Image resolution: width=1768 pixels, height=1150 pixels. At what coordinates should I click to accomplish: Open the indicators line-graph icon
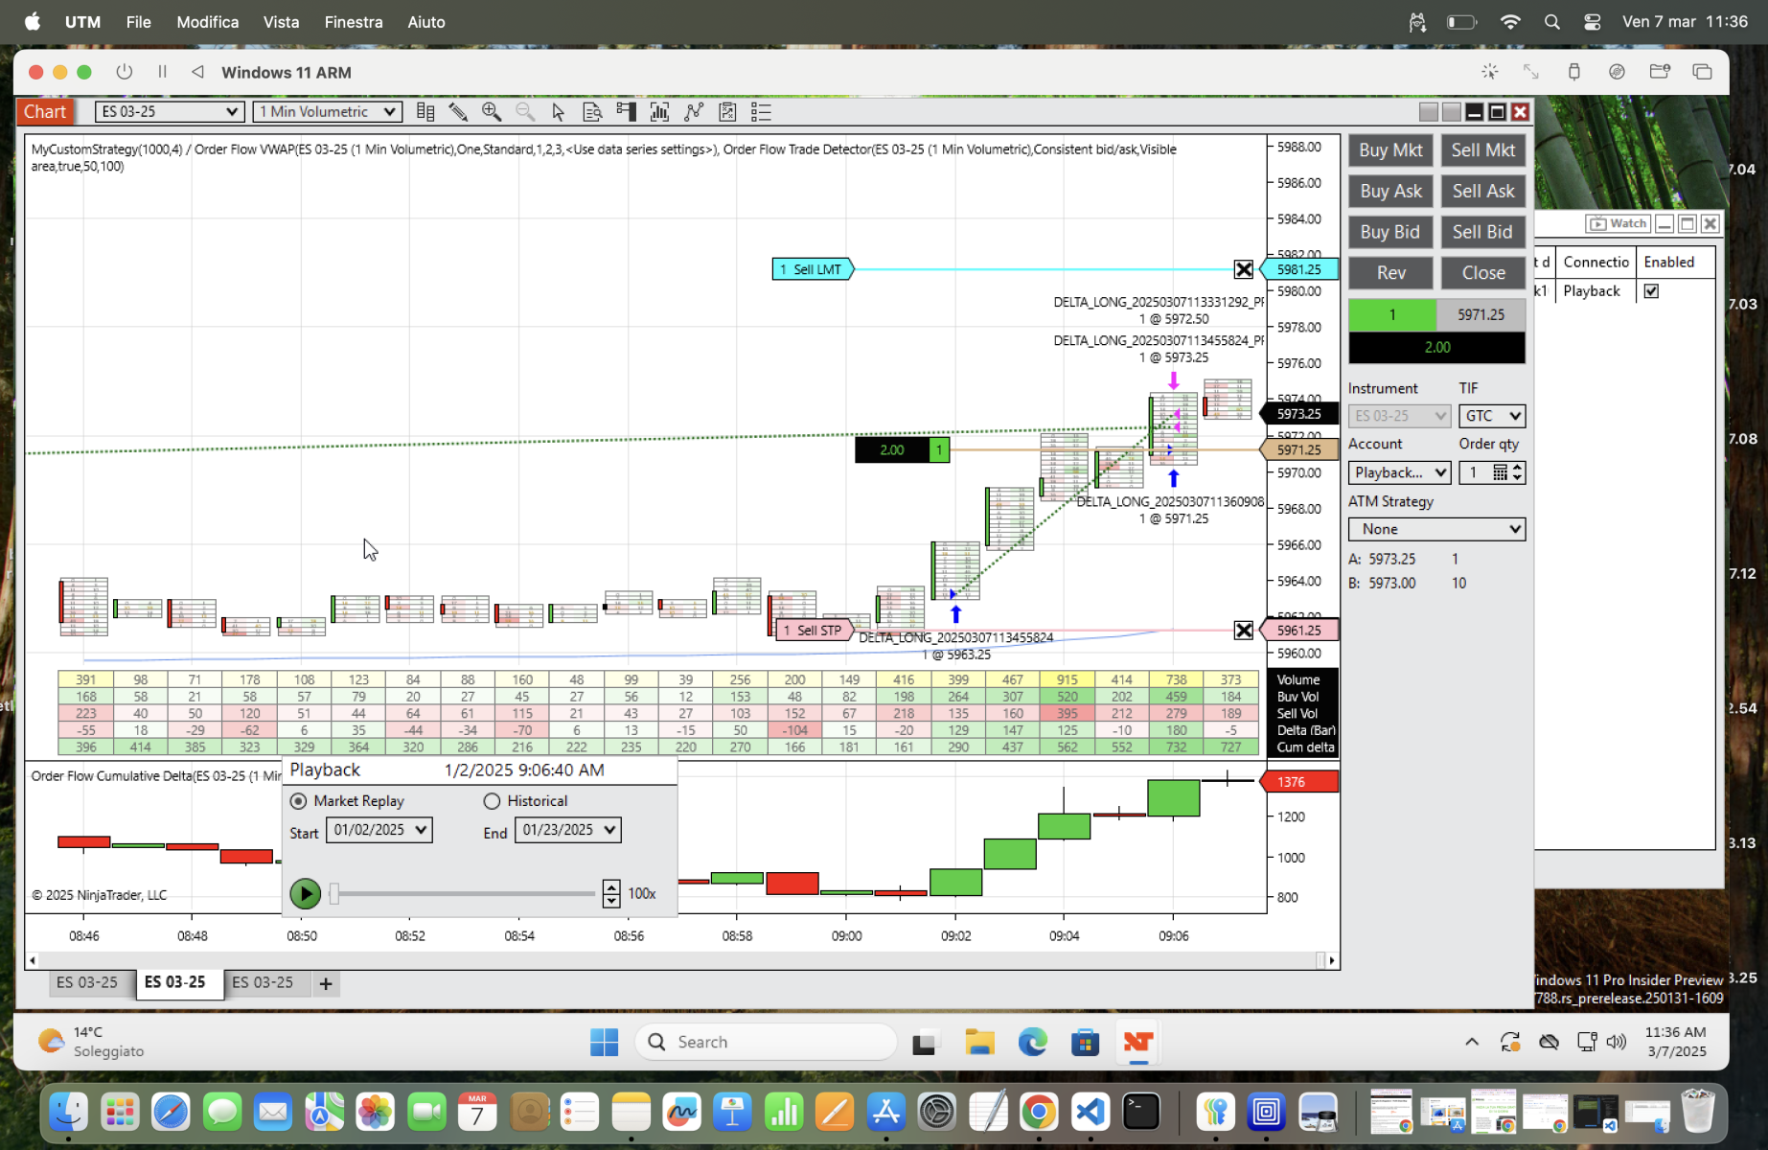694,112
